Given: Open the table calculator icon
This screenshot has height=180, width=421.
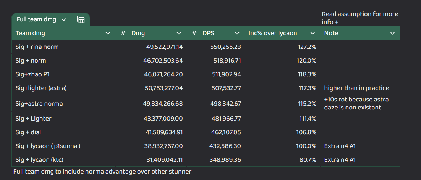Looking at the screenshot, I should point(81,19).
